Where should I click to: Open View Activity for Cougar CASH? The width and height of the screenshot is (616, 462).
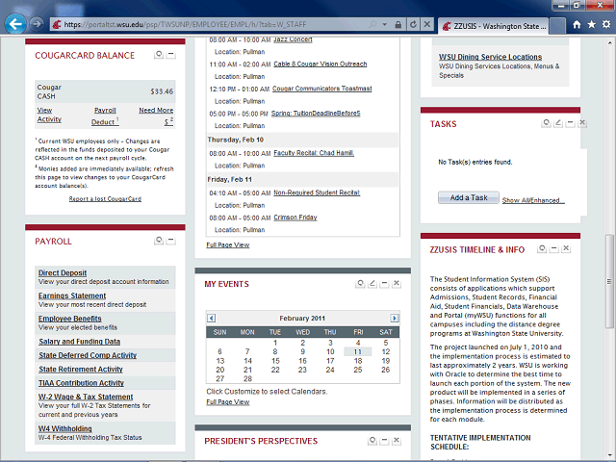(x=49, y=115)
